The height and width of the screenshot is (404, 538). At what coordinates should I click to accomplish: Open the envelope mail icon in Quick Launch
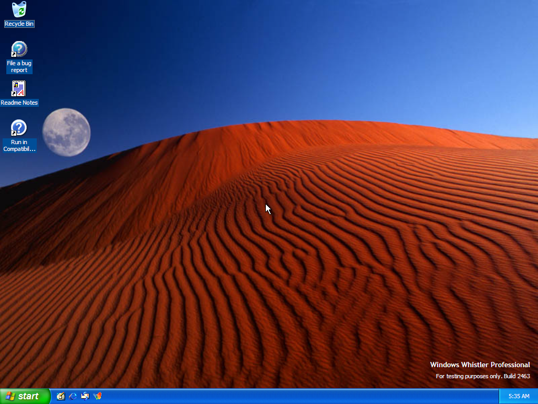[x=85, y=396]
